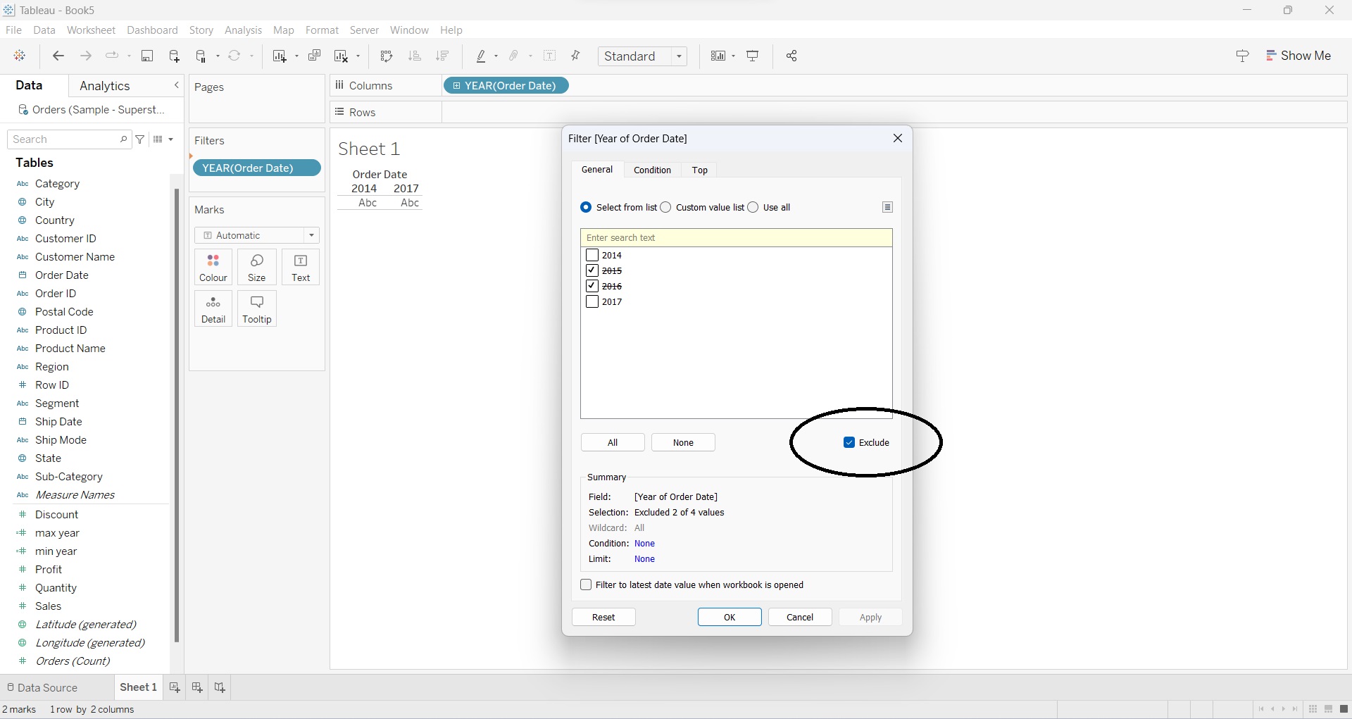Switch to the Condition tab

tap(652, 170)
